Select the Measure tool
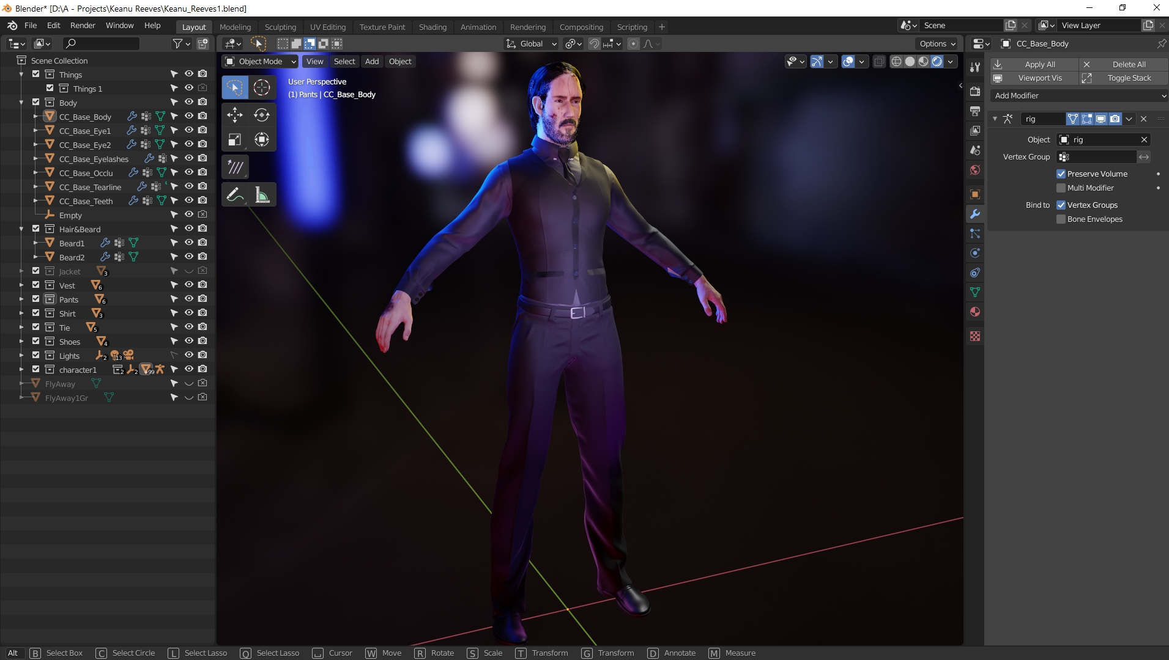This screenshot has width=1169, height=660. pos(262,195)
